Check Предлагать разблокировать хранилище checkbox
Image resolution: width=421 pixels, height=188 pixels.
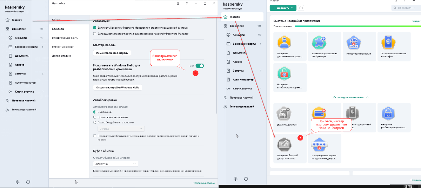95,136
